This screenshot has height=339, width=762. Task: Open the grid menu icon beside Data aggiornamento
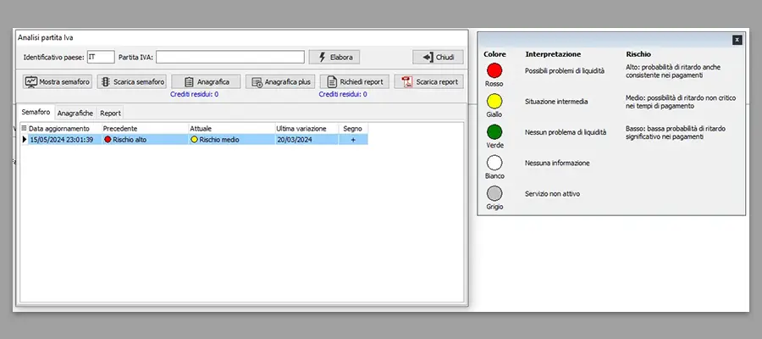coord(25,129)
